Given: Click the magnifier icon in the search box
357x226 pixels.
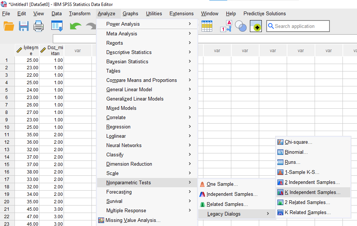Looking at the screenshot, I should (x=271, y=26).
